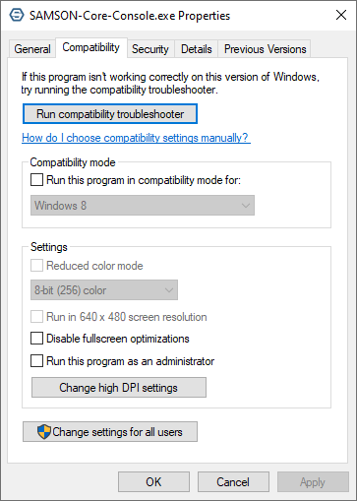Check Run this program as an administrator

tap(36, 361)
